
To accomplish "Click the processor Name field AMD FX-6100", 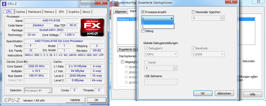I will pos(51,21).
